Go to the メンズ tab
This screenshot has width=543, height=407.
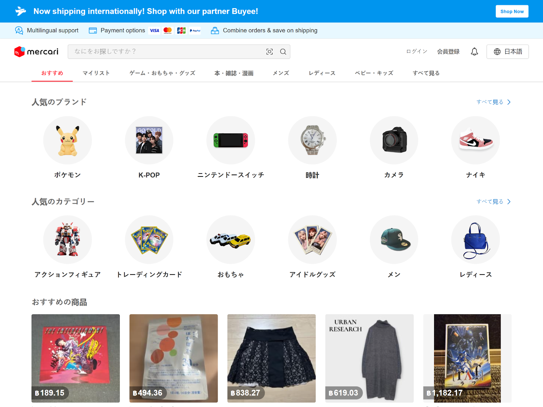click(281, 73)
